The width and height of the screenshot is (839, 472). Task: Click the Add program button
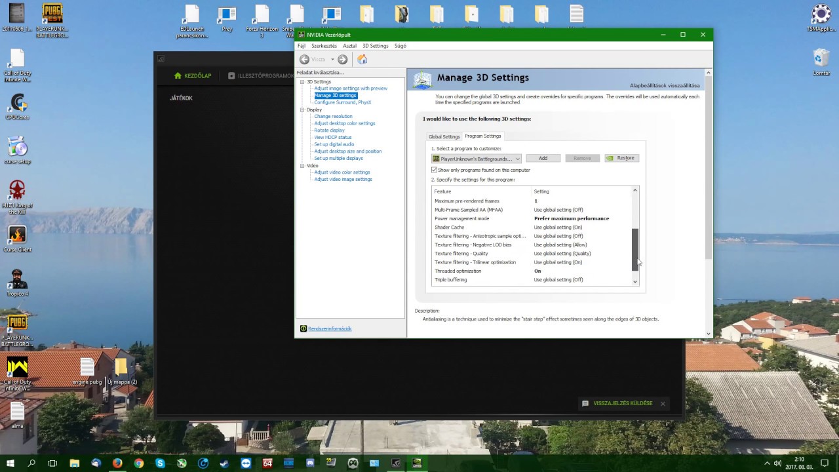[543, 158]
